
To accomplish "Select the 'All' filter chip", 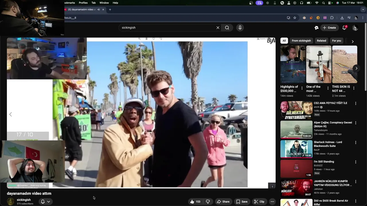I will tap(284, 41).
